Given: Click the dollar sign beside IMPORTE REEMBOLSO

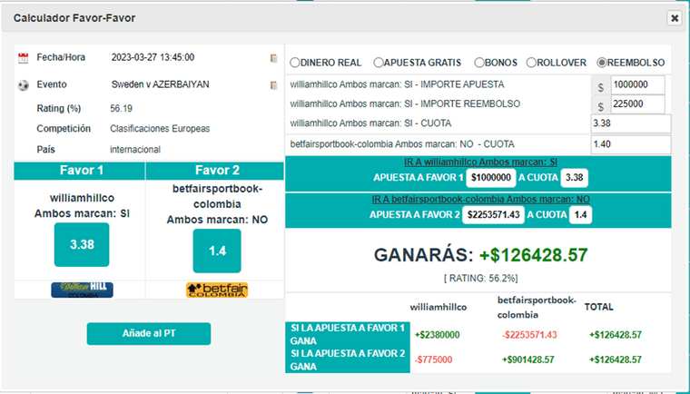Looking at the screenshot, I should 601,107.
